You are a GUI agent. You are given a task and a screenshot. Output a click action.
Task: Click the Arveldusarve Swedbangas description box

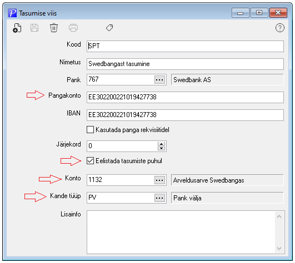tap(227, 180)
